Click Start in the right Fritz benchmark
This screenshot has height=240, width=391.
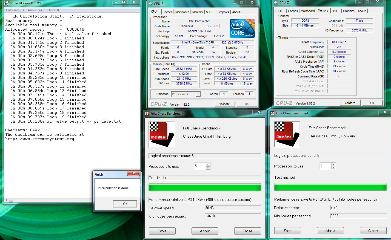pos(288,231)
